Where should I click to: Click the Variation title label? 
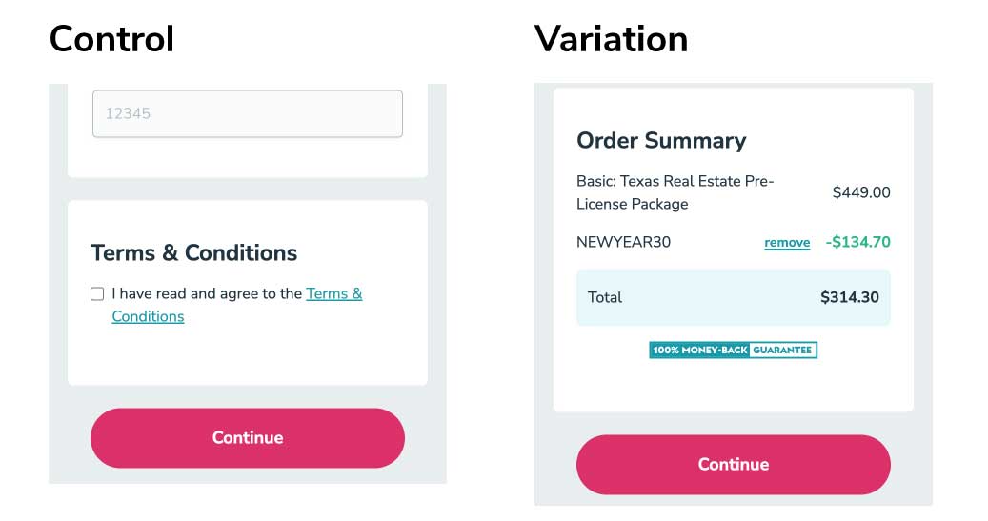(x=611, y=39)
